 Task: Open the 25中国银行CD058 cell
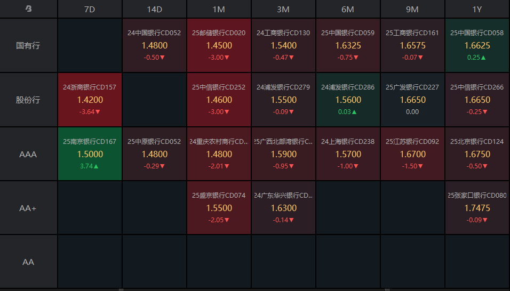click(x=477, y=45)
